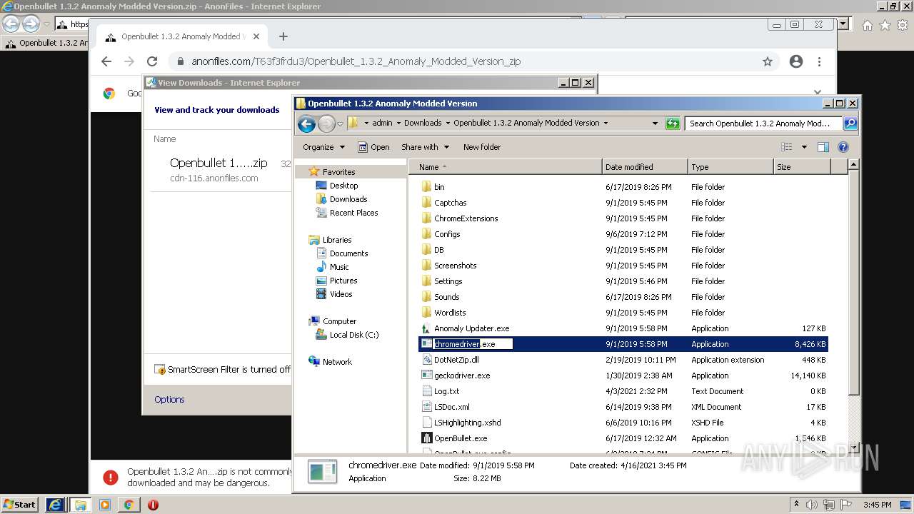914x514 pixels.
Task: Select the Captchas folder
Action: pos(450,203)
